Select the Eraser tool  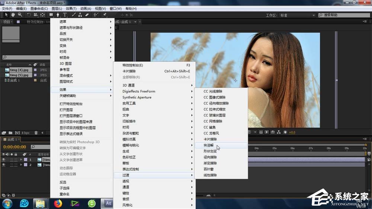point(87,15)
